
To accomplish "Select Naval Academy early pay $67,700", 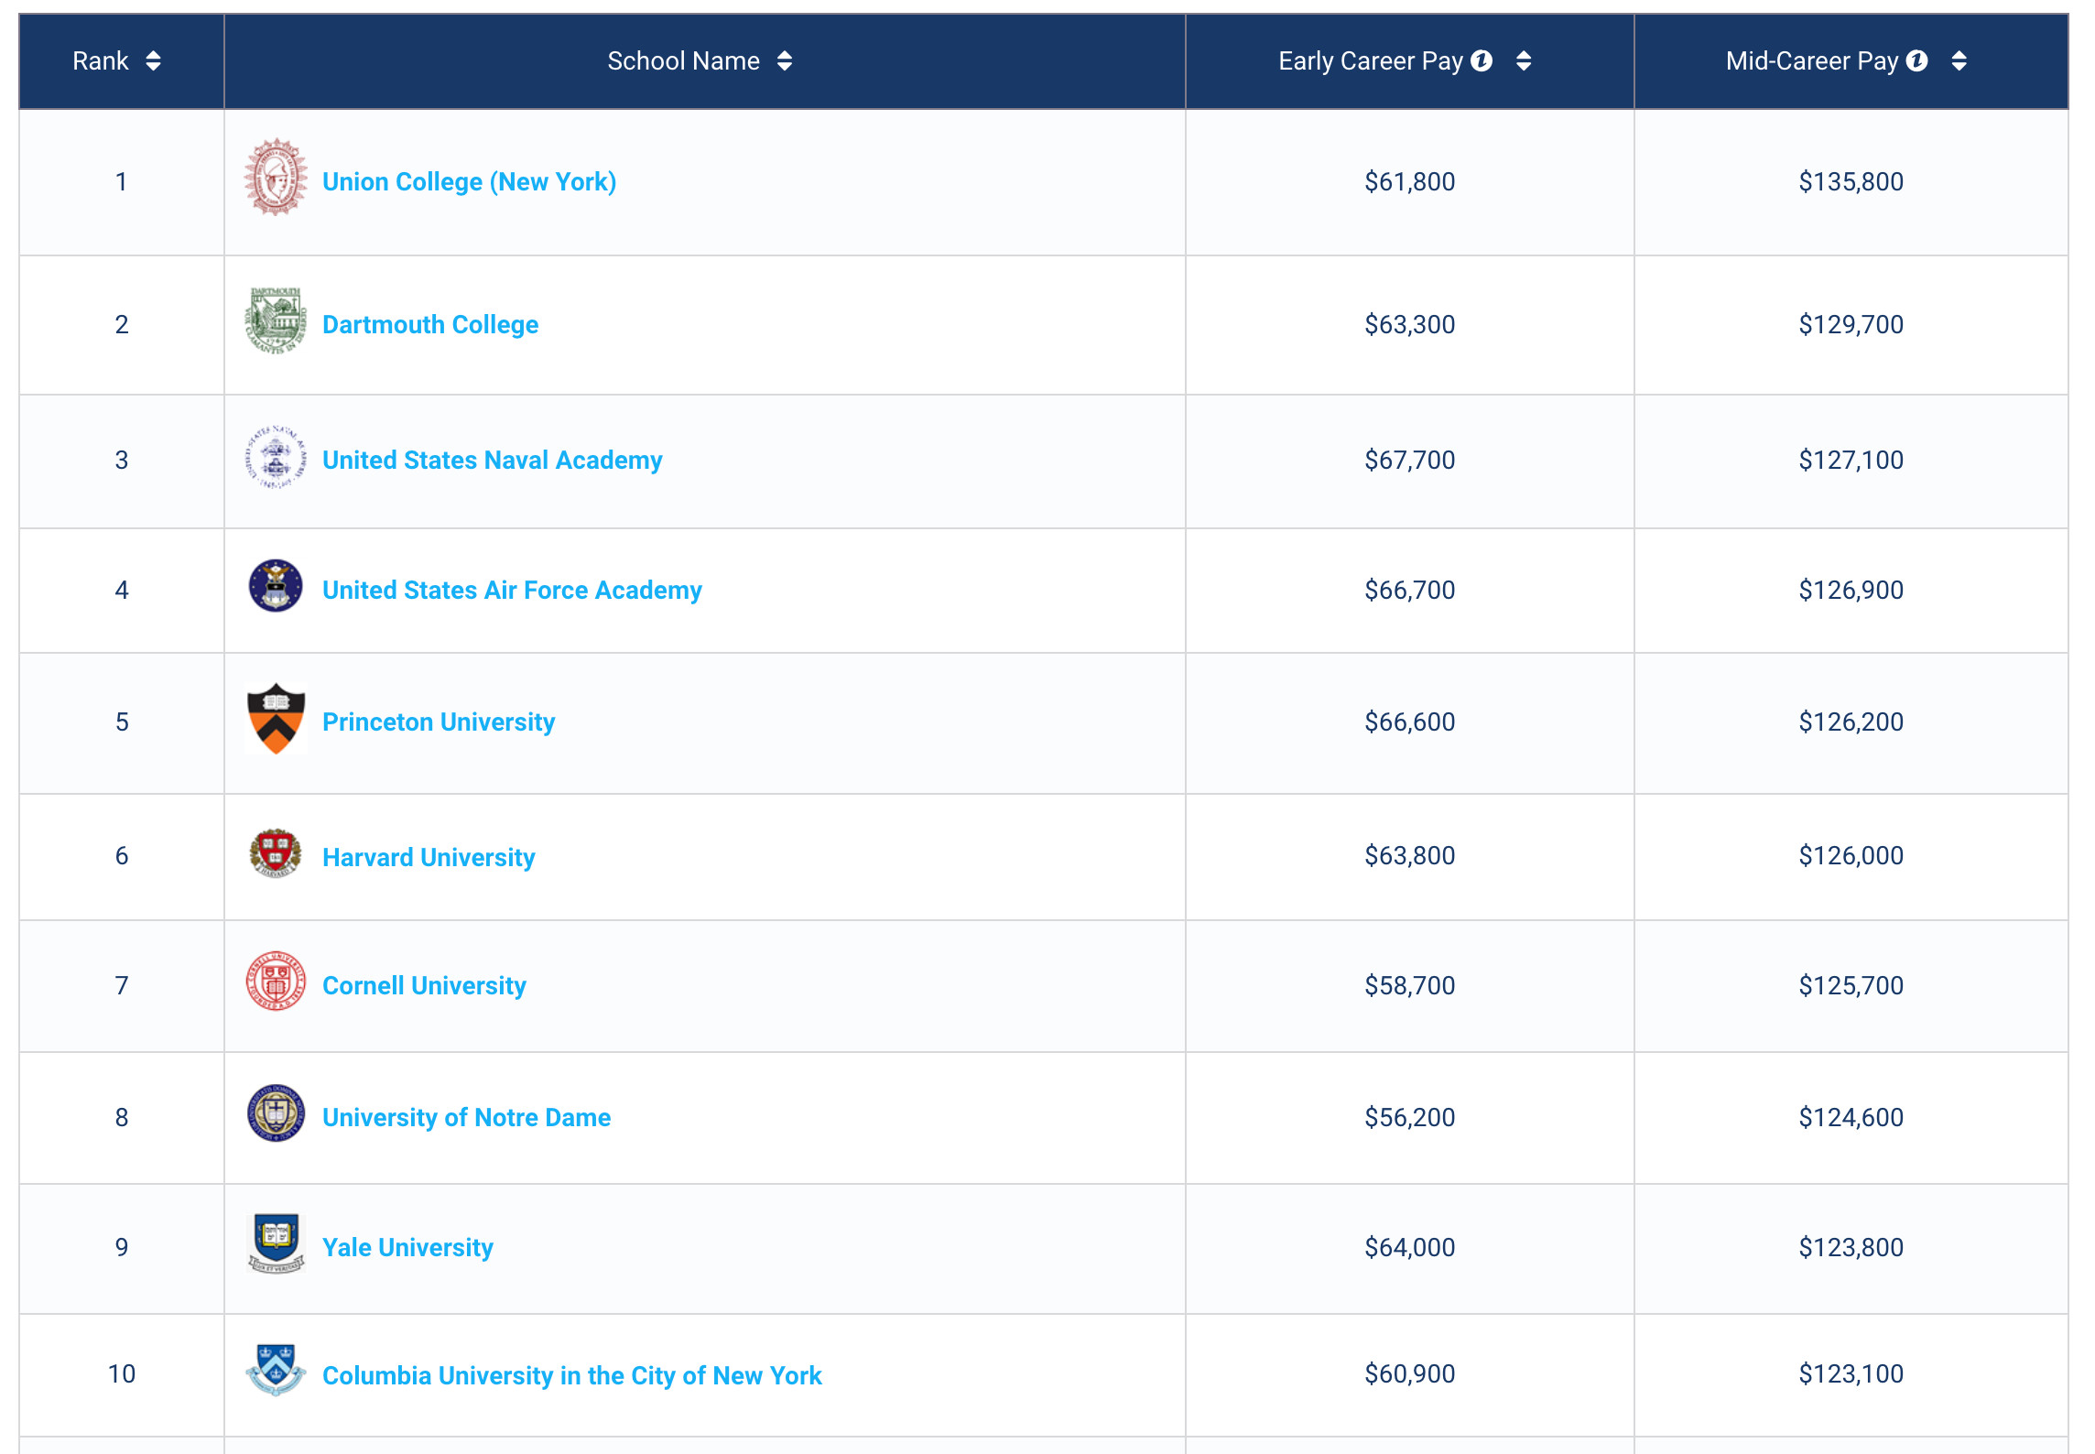I will click(x=1409, y=461).
